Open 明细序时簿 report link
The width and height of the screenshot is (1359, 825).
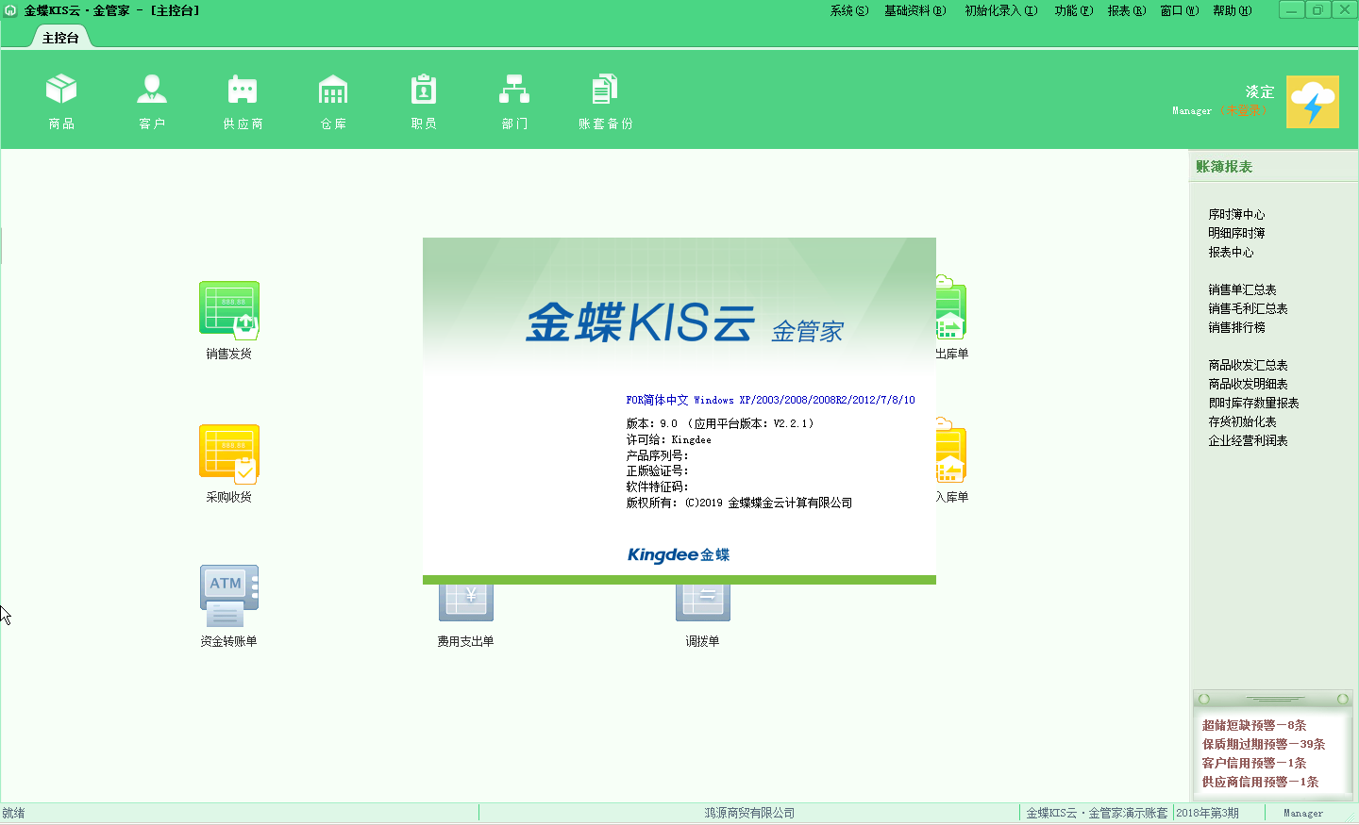1236,233
